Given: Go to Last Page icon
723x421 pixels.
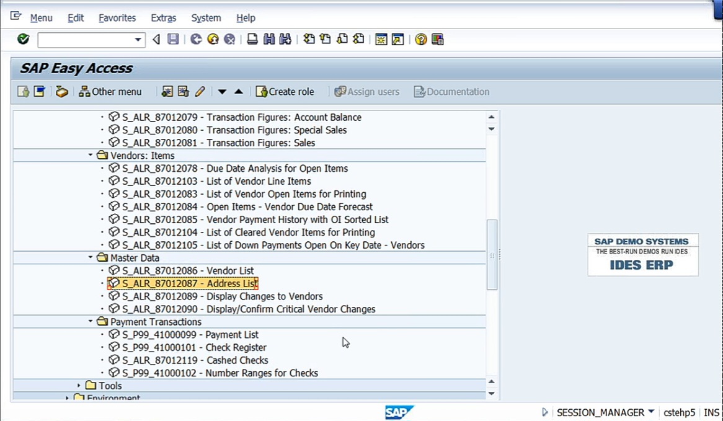Looking at the screenshot, I should tap(358, 39).
